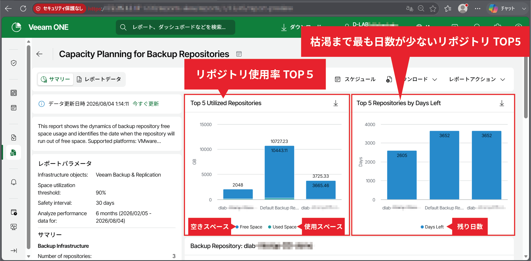This screenshot has height=261, width=531.
Task: Click the Top 5 Utilized Repositories heading
Action: (226, 103)
